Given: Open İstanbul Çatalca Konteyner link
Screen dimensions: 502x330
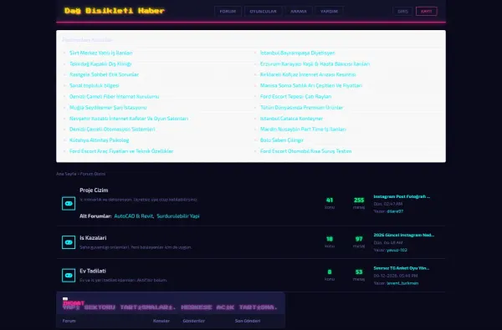Looking at the screenshot, I should click(291, 119).
